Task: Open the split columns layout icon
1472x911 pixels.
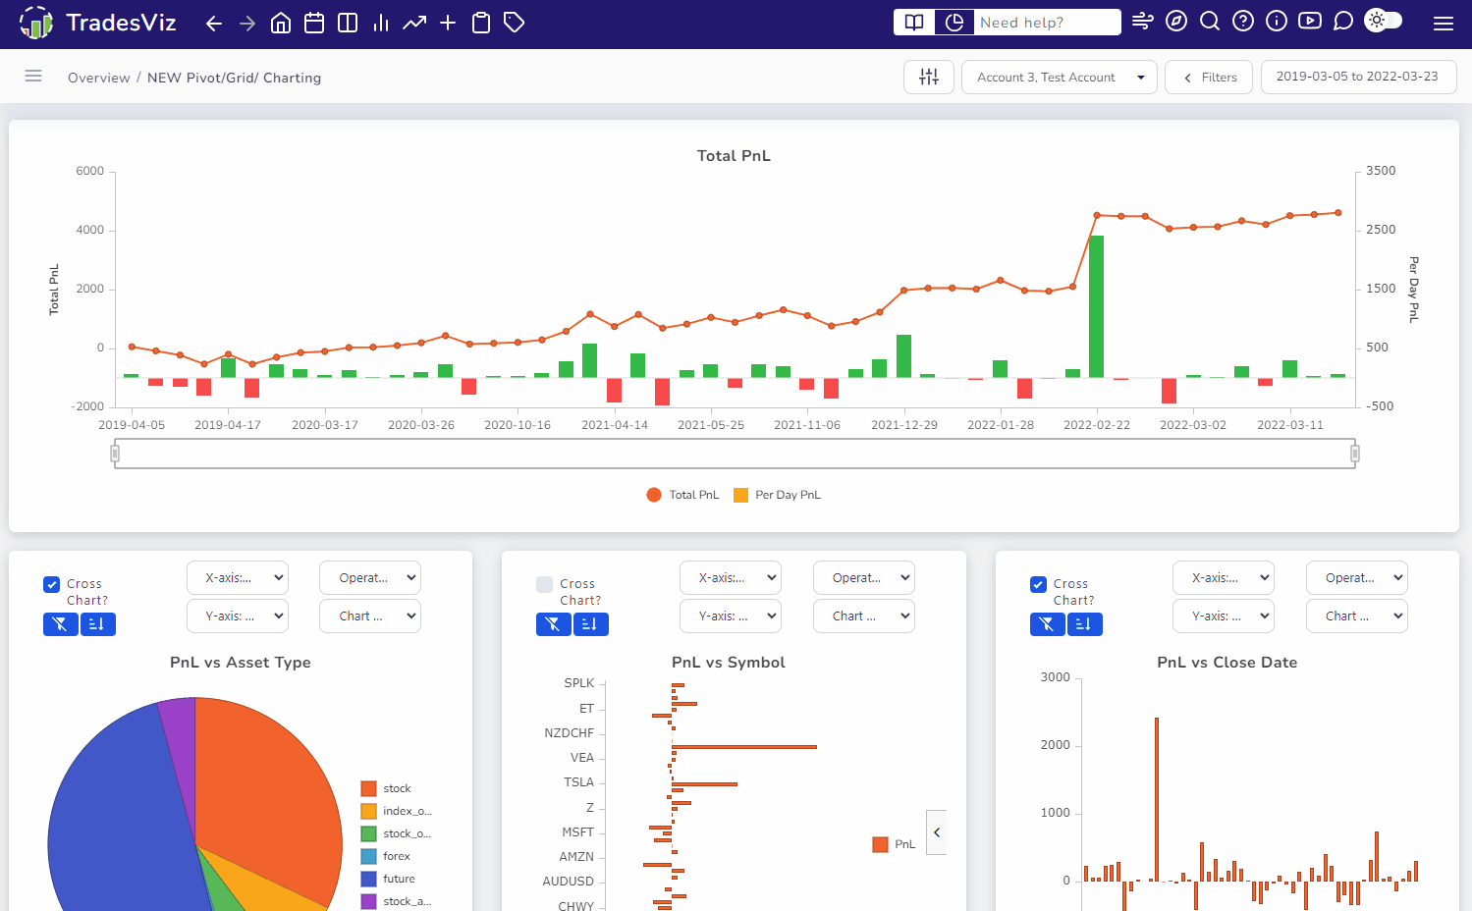Action: pyautogui.click(x=348, y=23)
